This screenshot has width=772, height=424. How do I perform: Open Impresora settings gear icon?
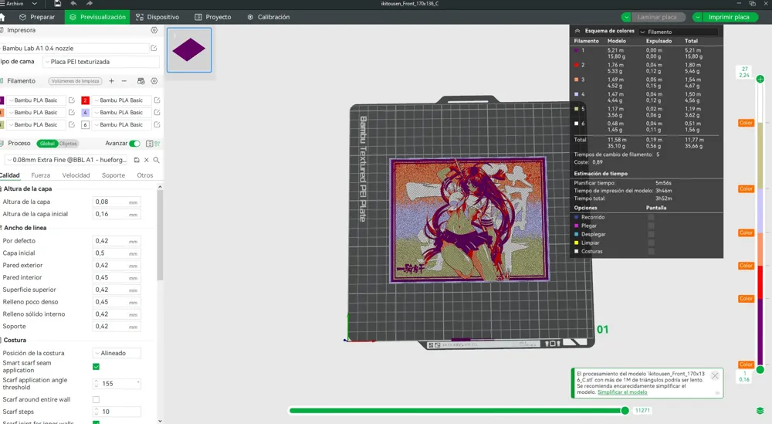click(x=154, y=30)
